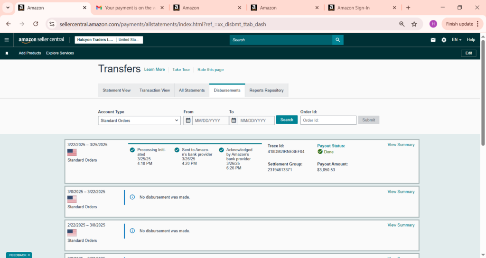Screen dimensions: 486x258
Task: Click the Edit button in the top bar
Action: [x=468, y=53]
